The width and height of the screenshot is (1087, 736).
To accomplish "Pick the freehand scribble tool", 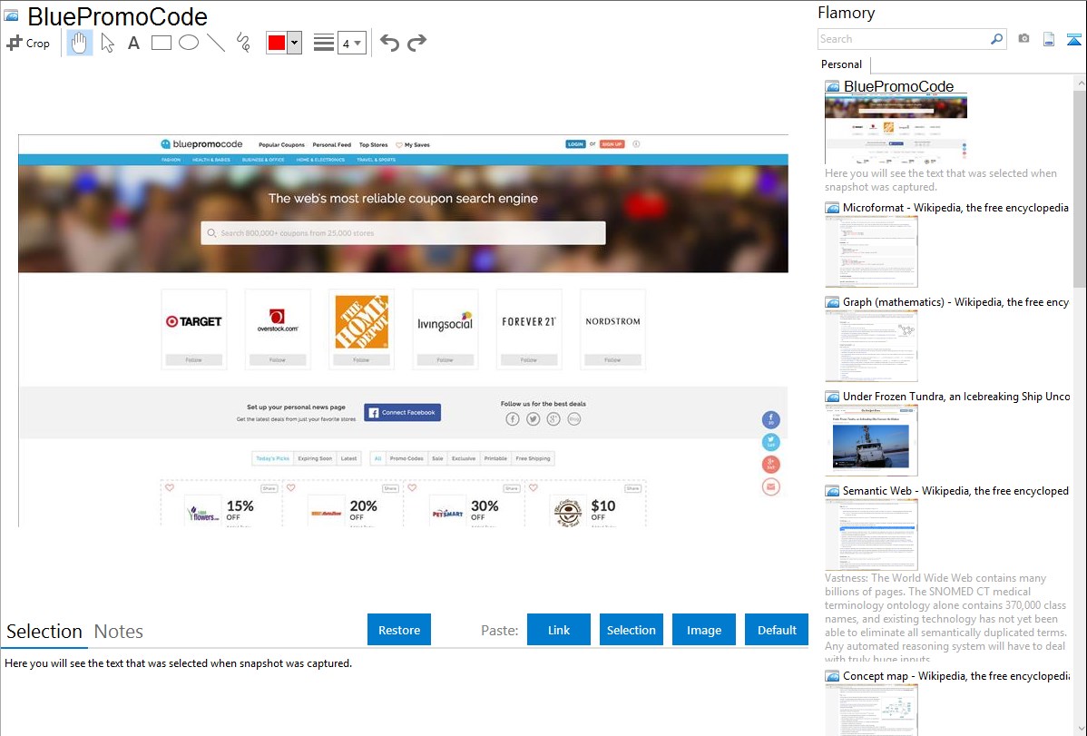I will tap(243, 43).
